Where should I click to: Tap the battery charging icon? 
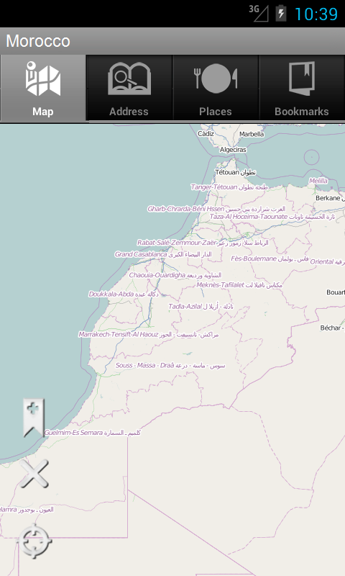click(x=281, y=13)
